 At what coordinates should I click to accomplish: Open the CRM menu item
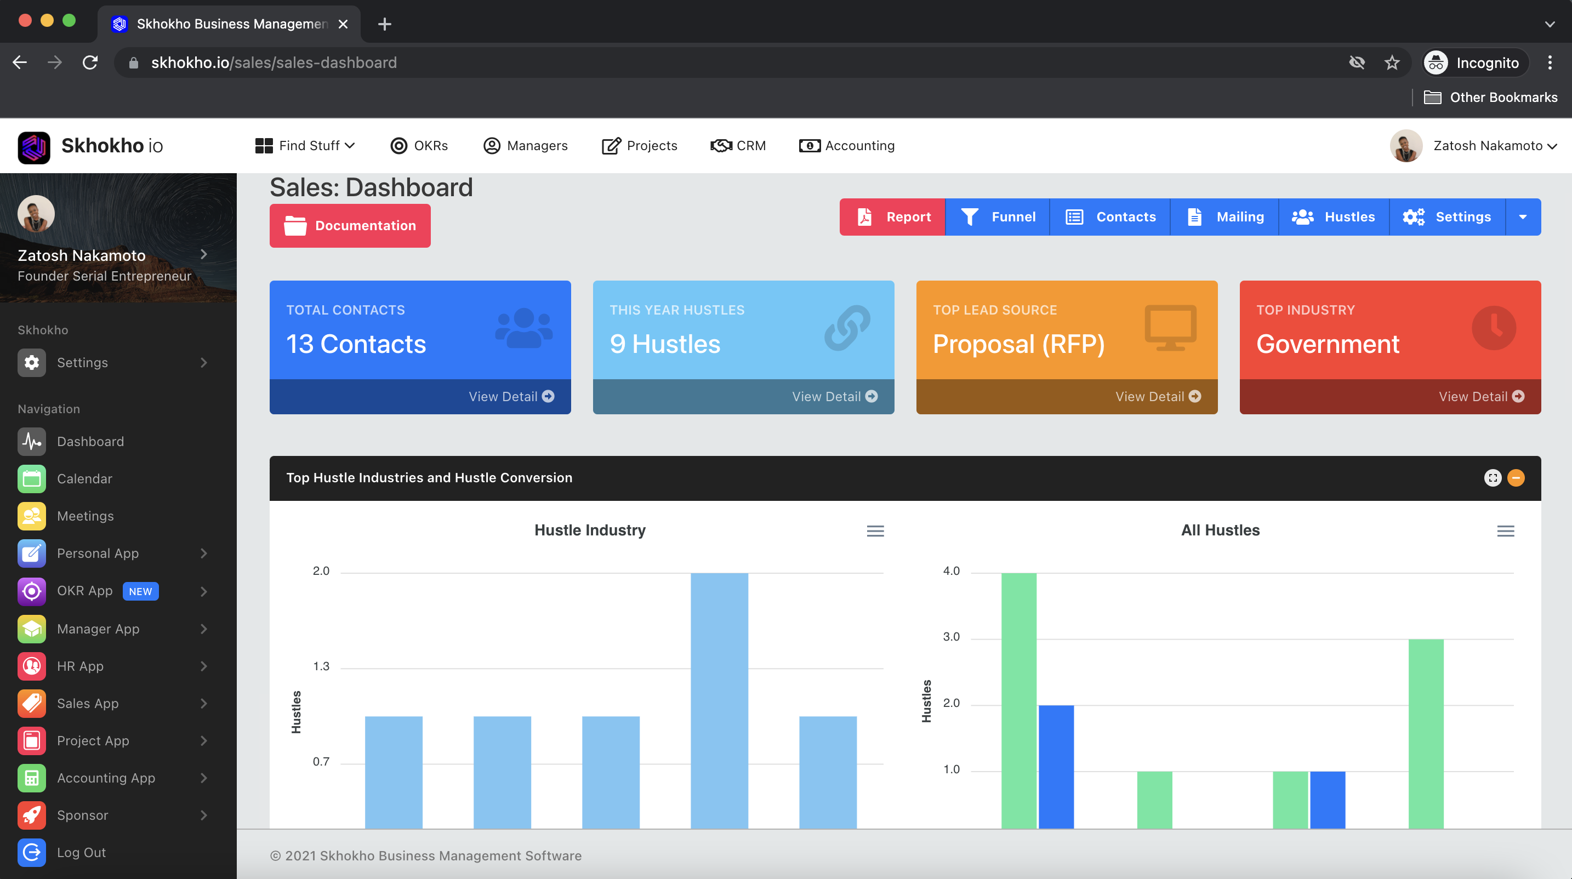point(738,146)
